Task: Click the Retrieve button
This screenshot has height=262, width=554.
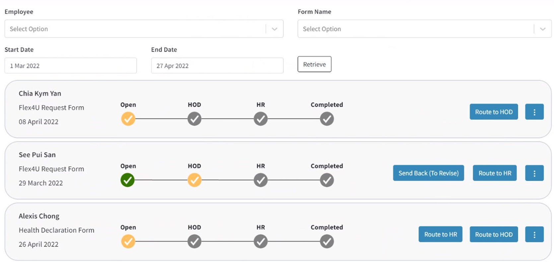Action: [314, 64]
